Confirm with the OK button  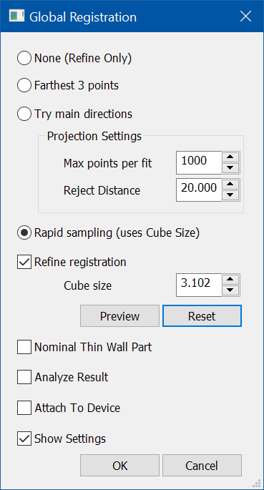tap(119, 466)
